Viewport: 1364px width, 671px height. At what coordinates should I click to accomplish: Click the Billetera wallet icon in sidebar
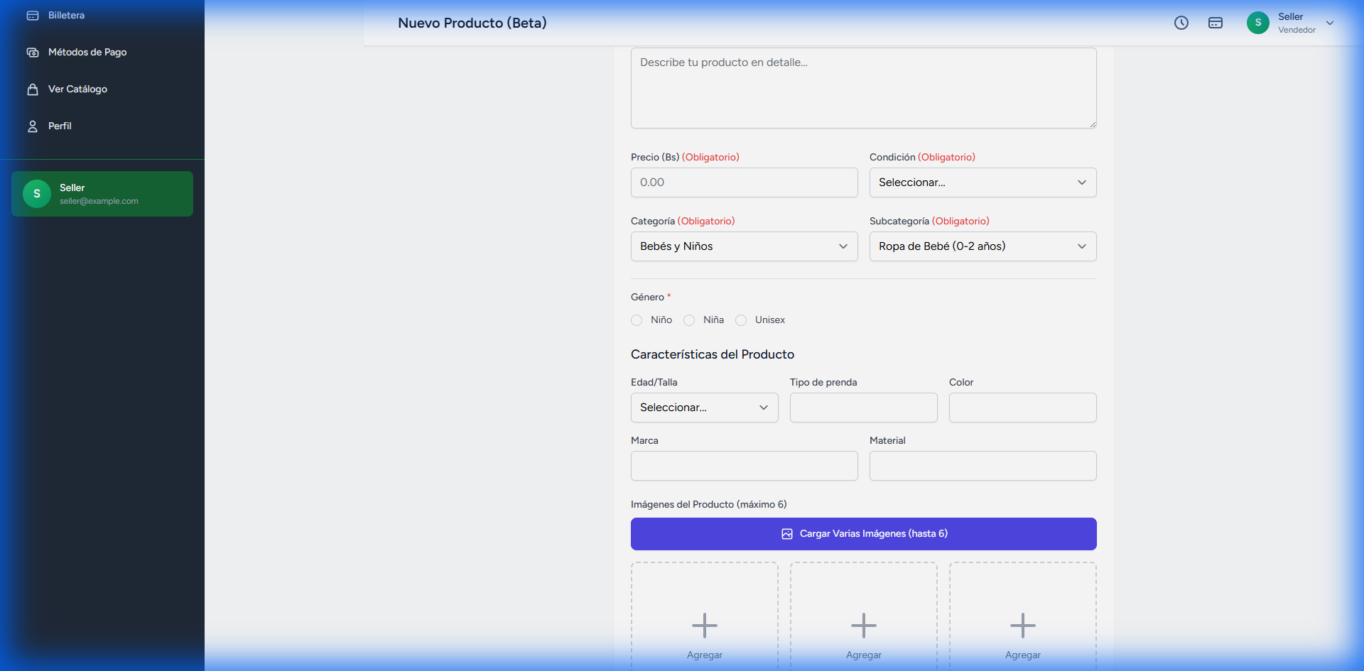[x=33, y=16]
